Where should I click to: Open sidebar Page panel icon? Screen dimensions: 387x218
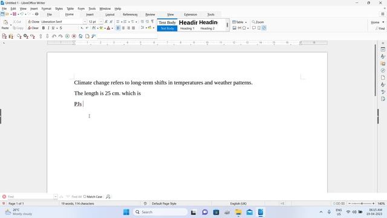(x=383, y=78)
